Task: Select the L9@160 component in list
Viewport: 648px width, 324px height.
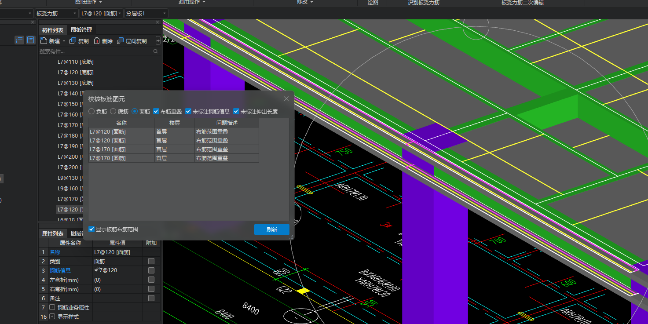Action: point(70,189)
